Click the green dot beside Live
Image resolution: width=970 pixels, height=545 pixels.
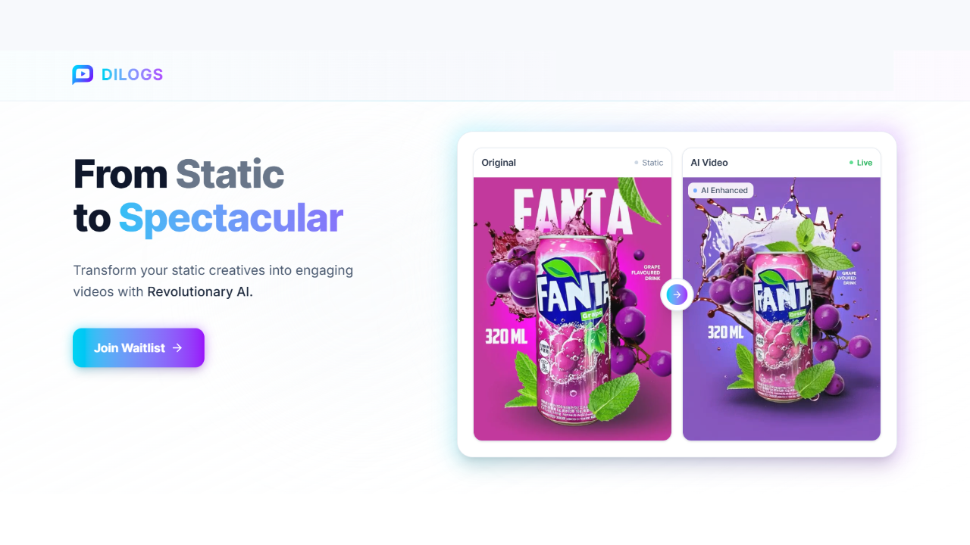[x=851, y=163]
